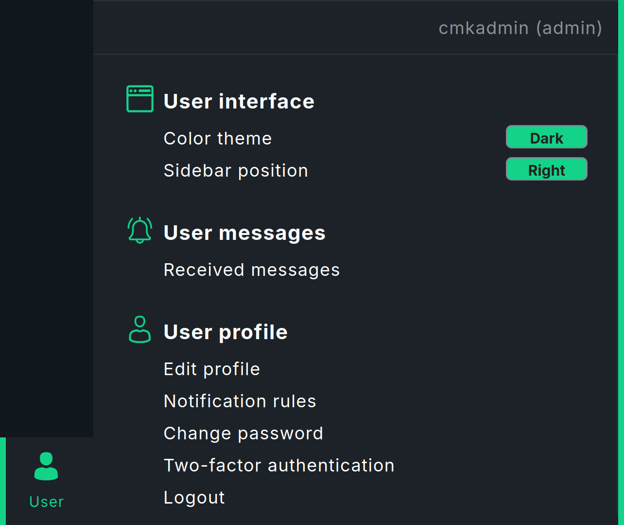Open Change password

(243, 433)
